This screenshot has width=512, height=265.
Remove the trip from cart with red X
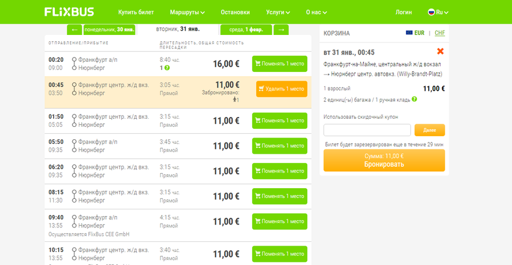coord(440,52)
